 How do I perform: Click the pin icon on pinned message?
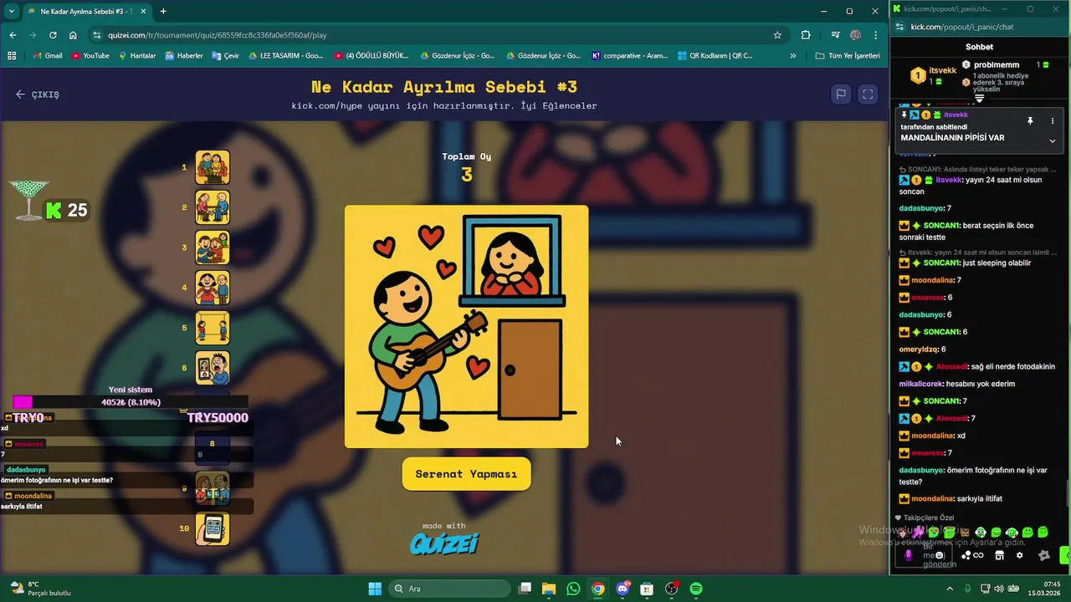[x=1030, y=121]
